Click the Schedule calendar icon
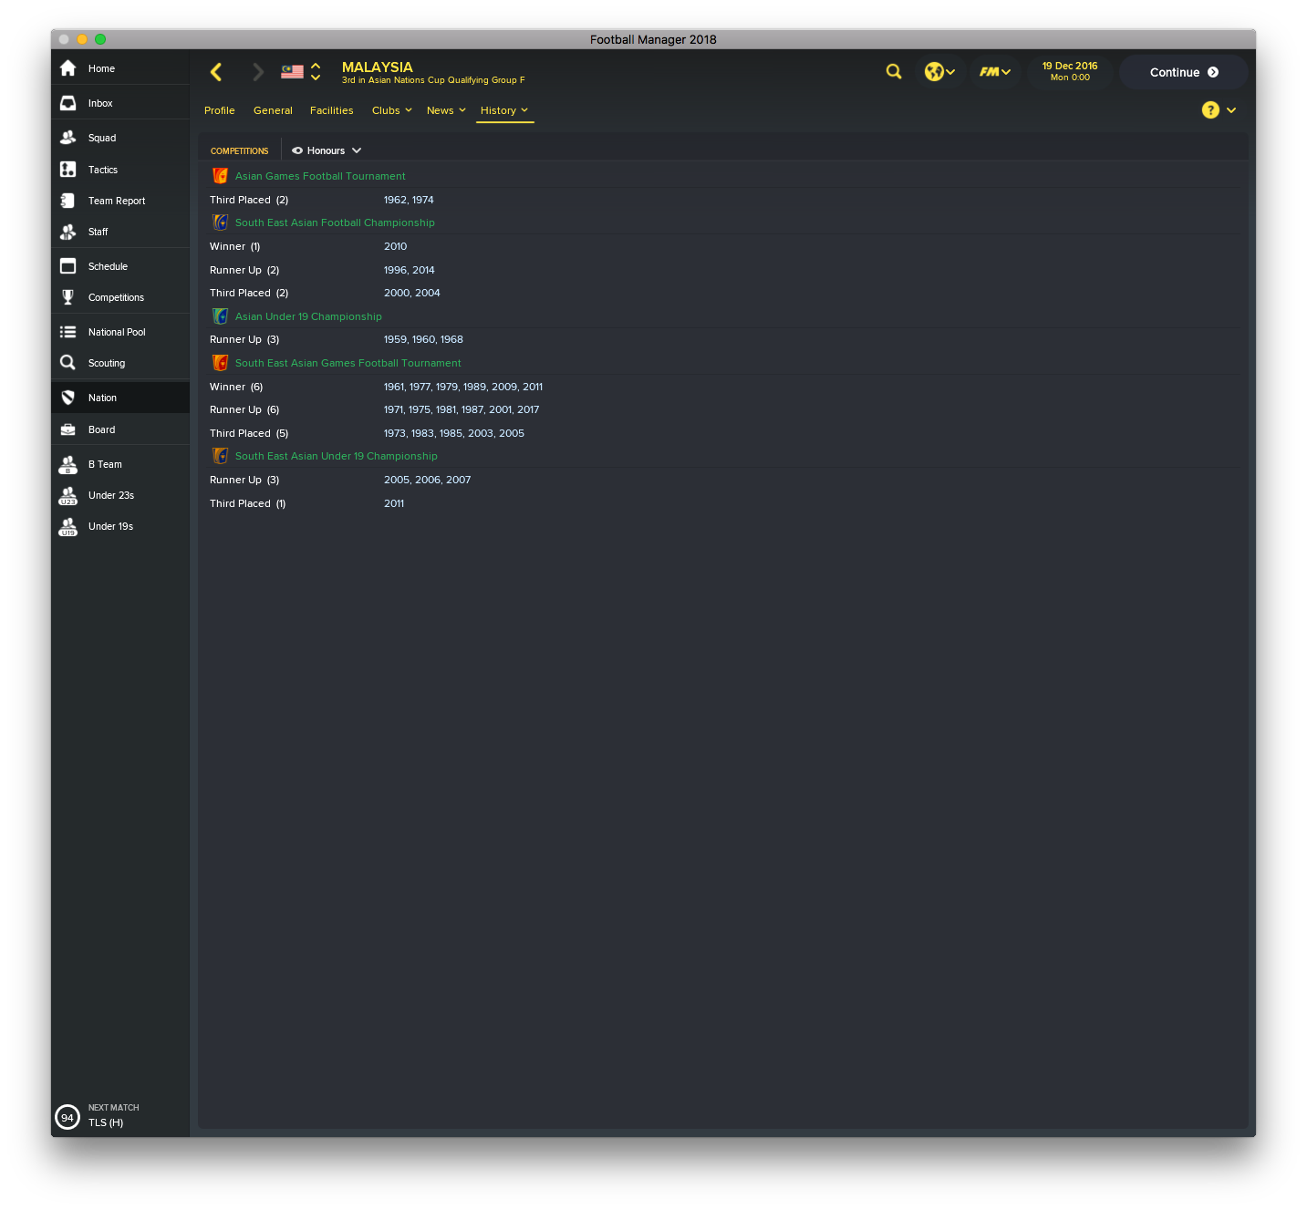Image resolution: width=1307 pixels, height=1210 pixels. (67, 266)
